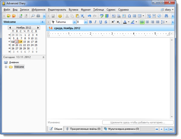Switch to the Прикрепленные файлы tab
Viewport: 181px width, 139px height.
pos(83,129)
